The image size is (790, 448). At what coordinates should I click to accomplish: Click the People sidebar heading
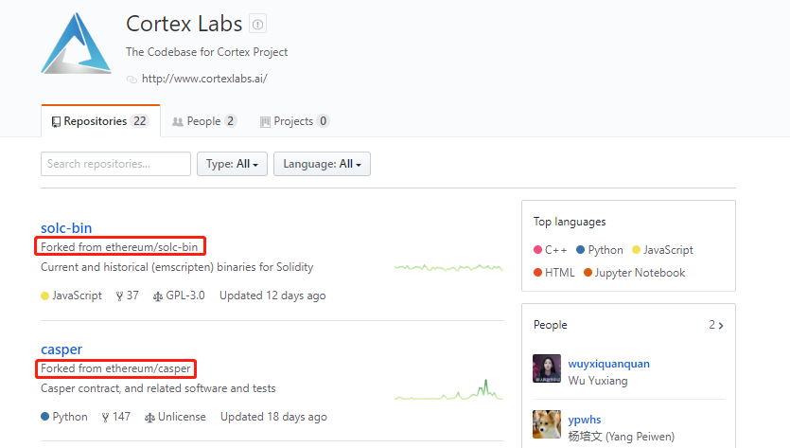tap(551, 325)
